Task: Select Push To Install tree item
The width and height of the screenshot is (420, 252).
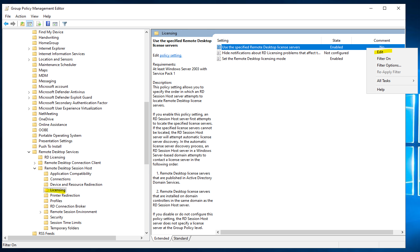Action: [x=50, y=146]
